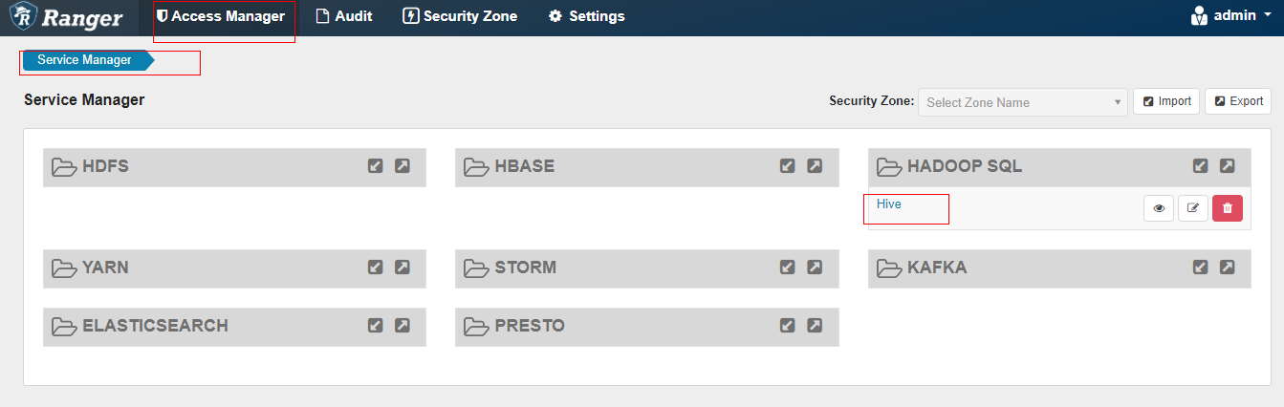View Hive service with eye icon
1284x407 pixels.
[1159, 208]
